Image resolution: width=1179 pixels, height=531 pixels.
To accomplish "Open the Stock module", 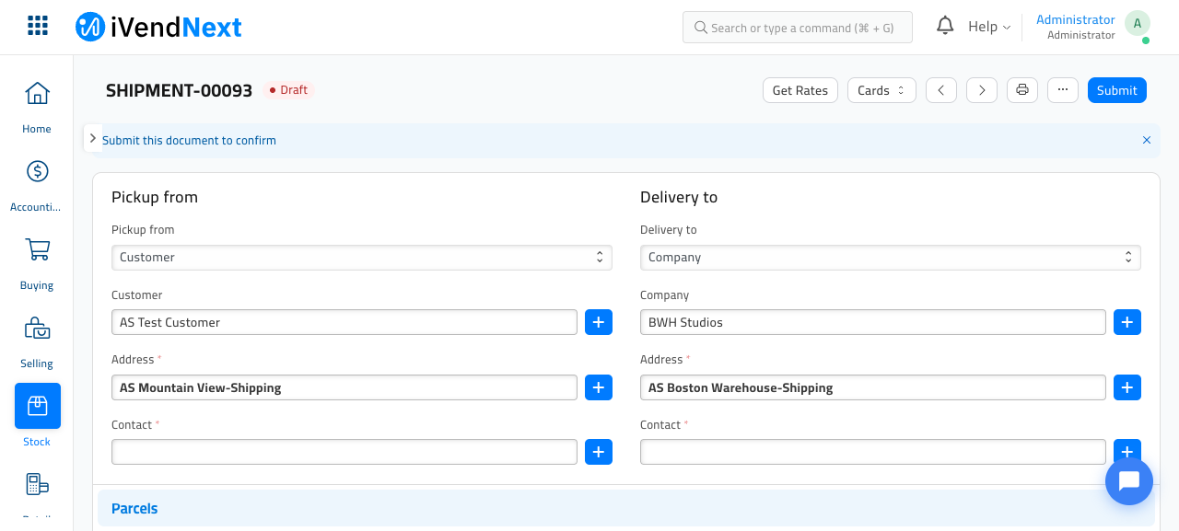I will coord(37,415).
